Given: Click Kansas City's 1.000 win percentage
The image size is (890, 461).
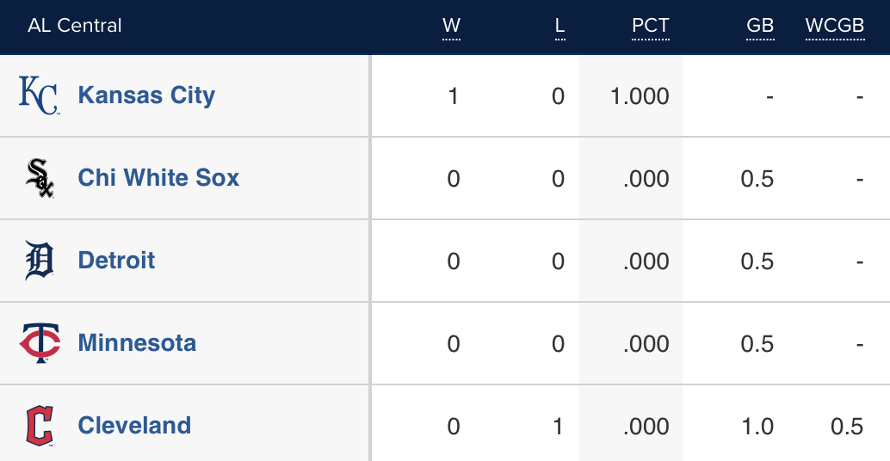Looking at the screenshot, I should coord(640,96).
